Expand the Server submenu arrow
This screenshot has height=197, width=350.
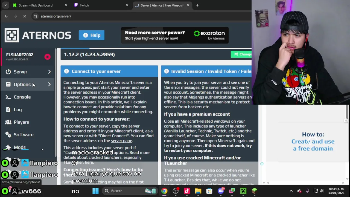pyautogui.click(x=49, y=72)
